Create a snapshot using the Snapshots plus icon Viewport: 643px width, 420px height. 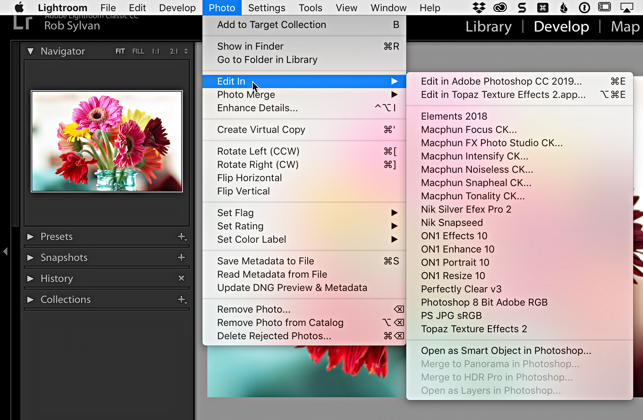coord(181,258)
